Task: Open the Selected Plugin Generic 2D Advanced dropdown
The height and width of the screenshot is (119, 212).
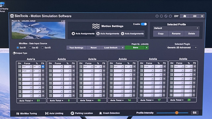Action: click(182, 48)
